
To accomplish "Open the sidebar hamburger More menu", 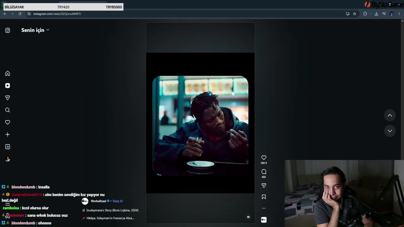I will [8, 204].
